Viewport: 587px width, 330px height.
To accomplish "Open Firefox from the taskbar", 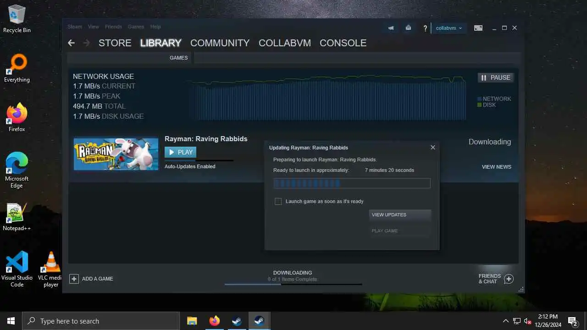I will click(x=214, y=321).
